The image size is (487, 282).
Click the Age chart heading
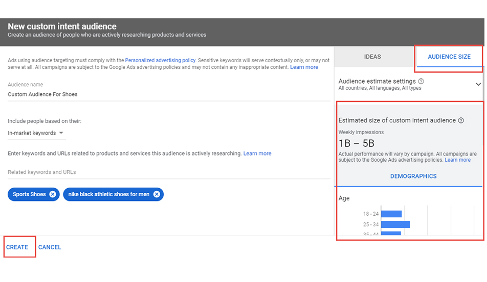click(344, 198)
